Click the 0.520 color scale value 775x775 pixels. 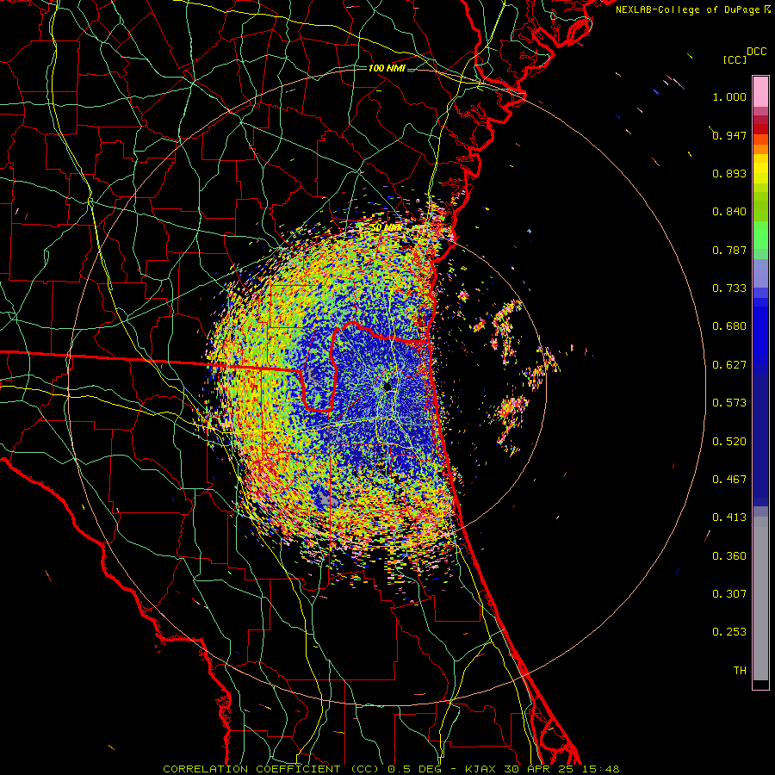(729, 442)
